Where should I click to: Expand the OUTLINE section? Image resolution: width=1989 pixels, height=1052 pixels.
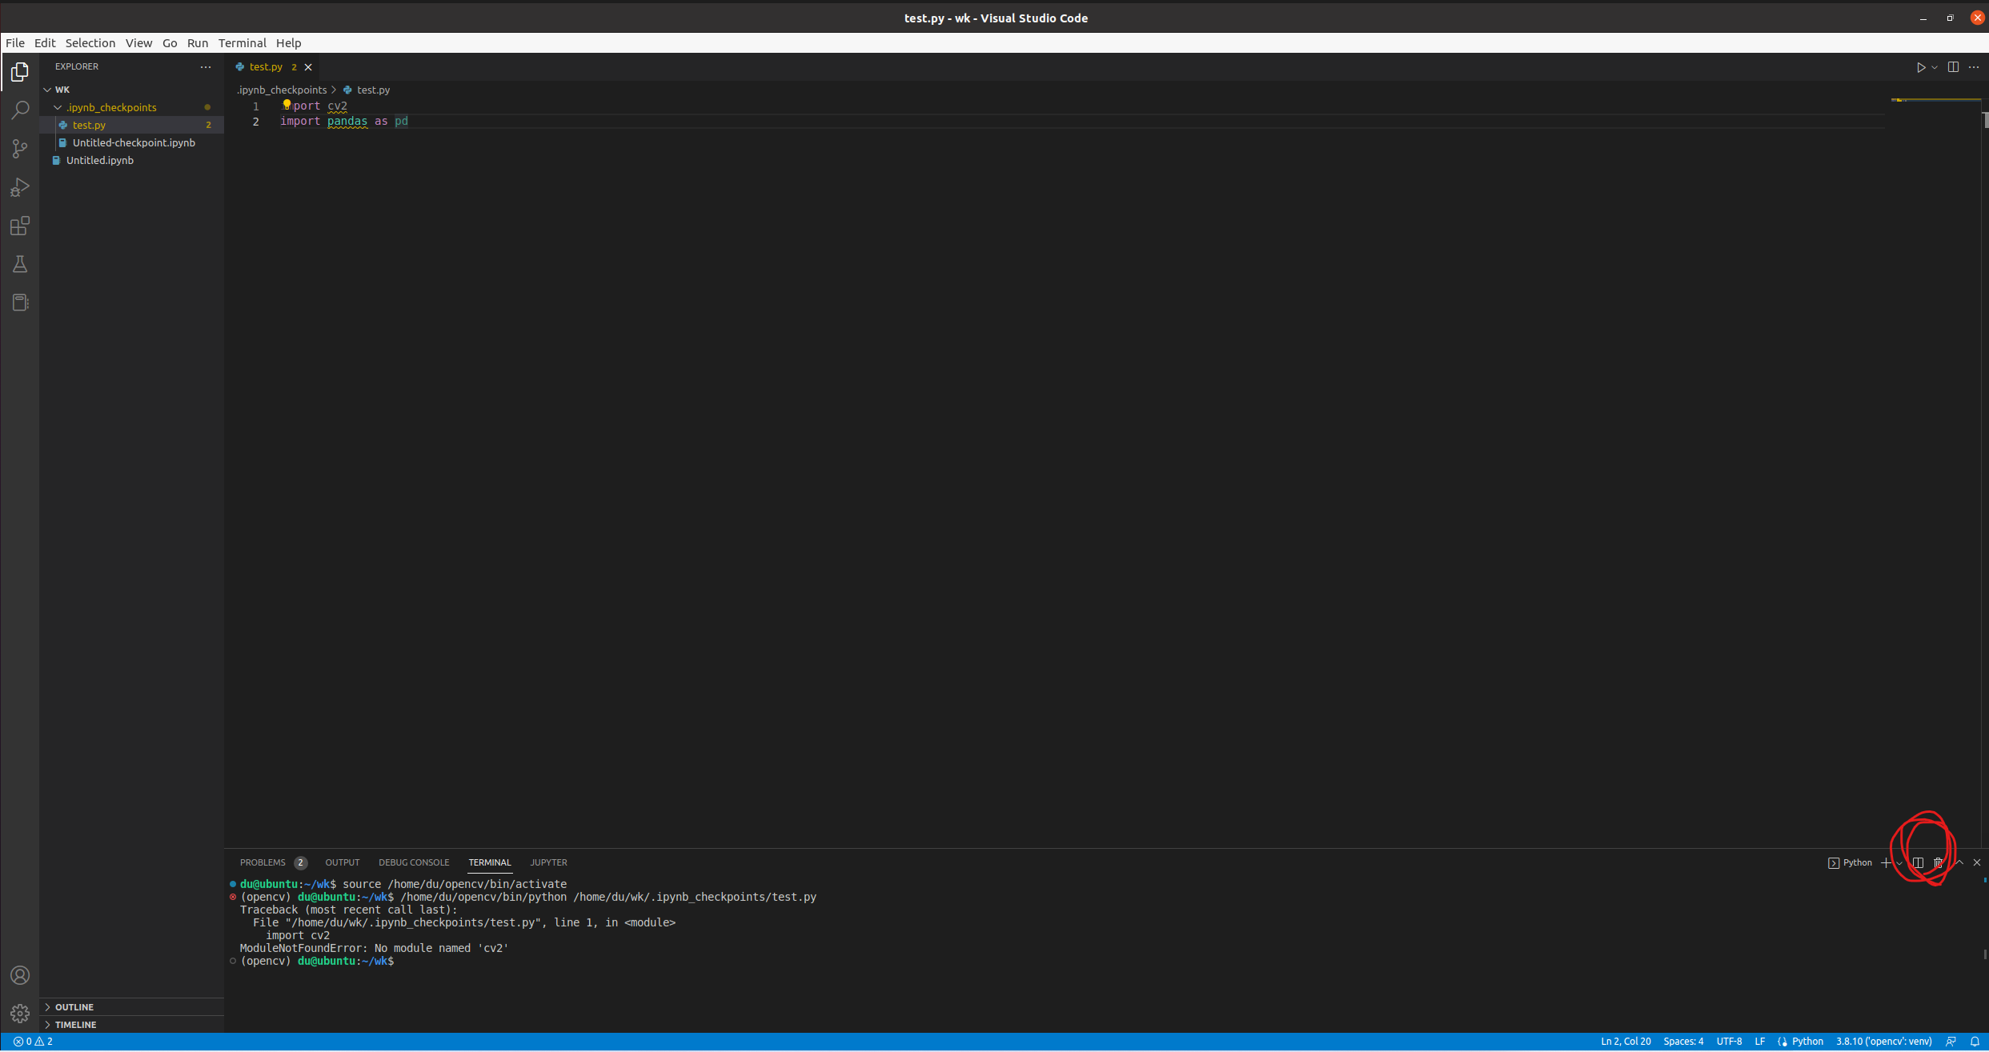pos(74,1007)
